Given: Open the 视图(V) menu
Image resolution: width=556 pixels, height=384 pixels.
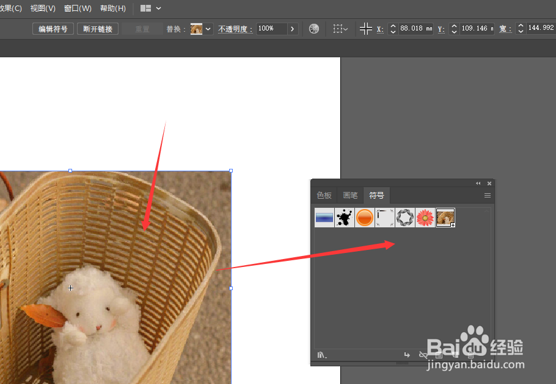Looking at the screenshot, I should click(43, 8).
